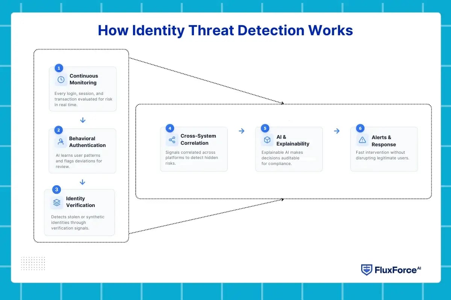This screenshot has width=451, height=300.
Task: Click the down arrow below Continuous Monitoring
Action: 83,120
